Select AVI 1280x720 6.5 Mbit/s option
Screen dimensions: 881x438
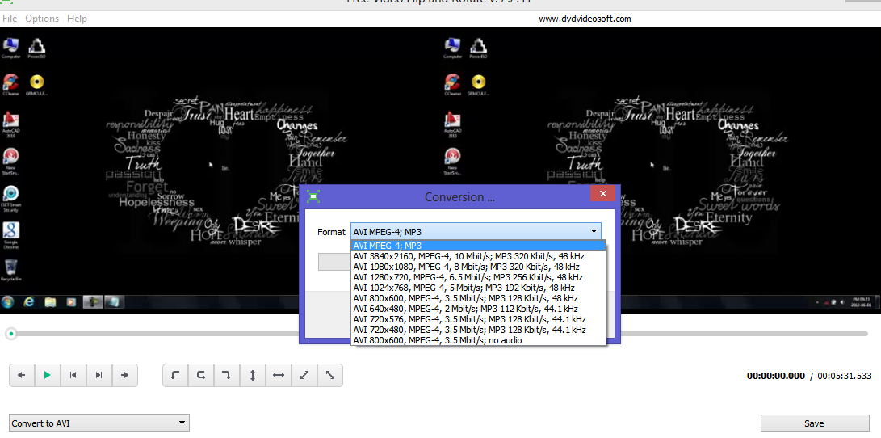[x=478, y=277]
